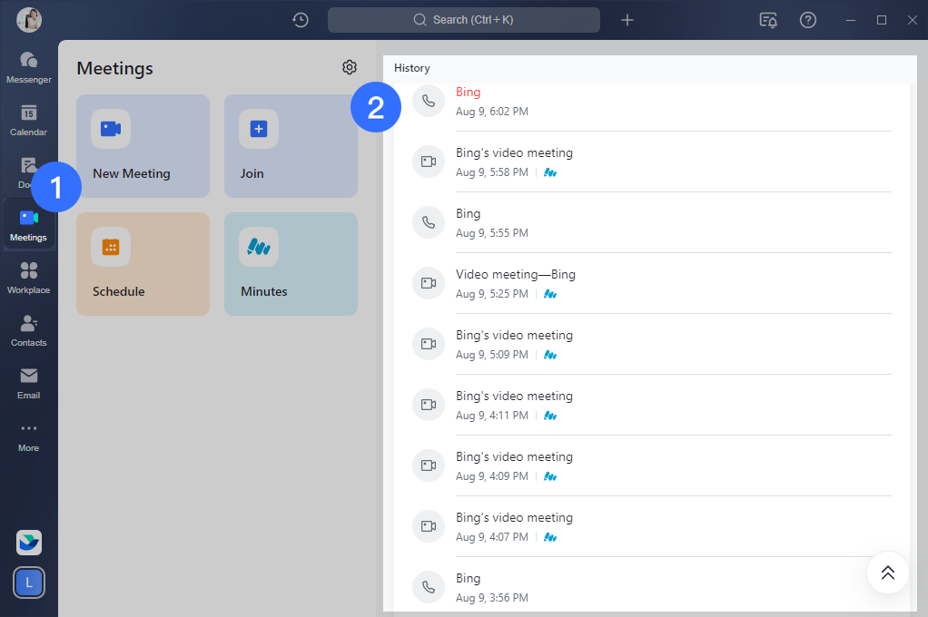Open the help question mark icon

pyautogui.click(x=808, y=20)
